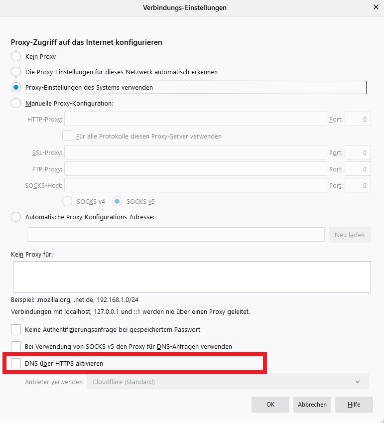384x423 pixels.
Task: Check DNS über HTTPS aktivieren
Action: [16, 363]
